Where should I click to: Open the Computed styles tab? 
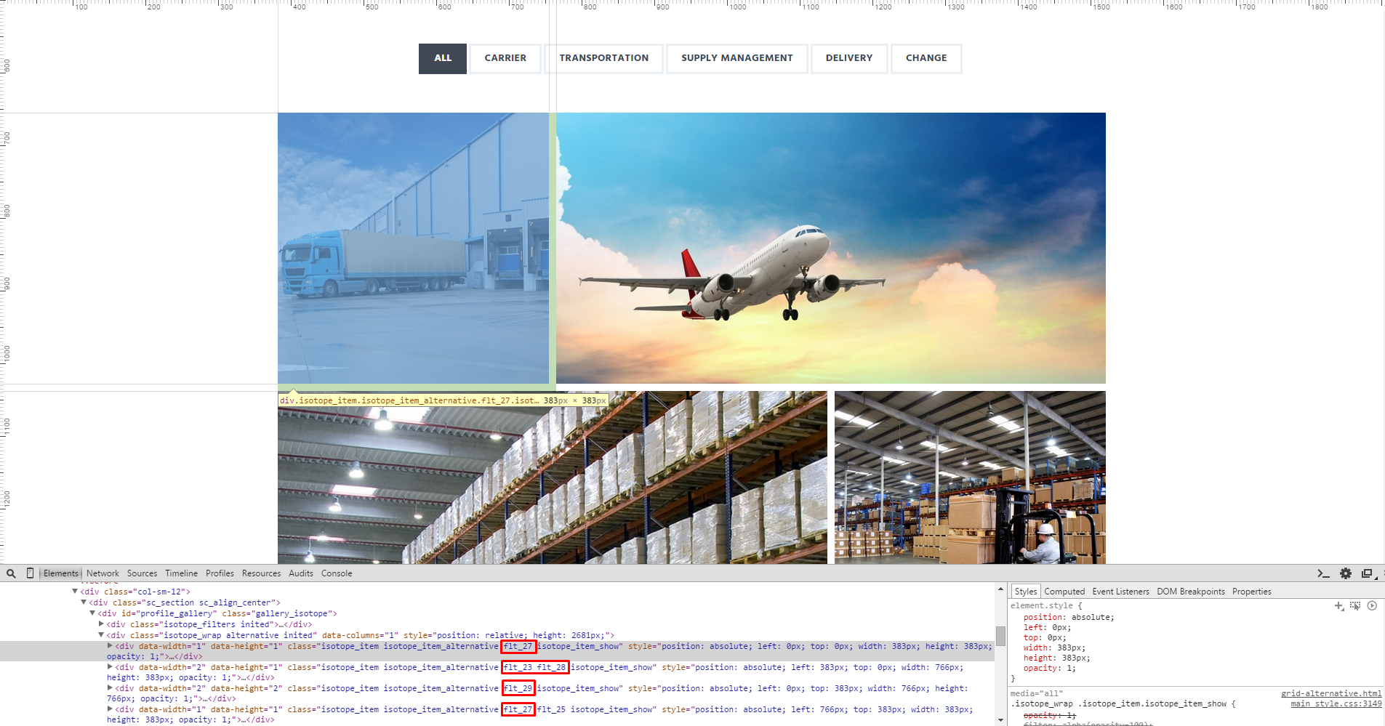coord(1064,592)
